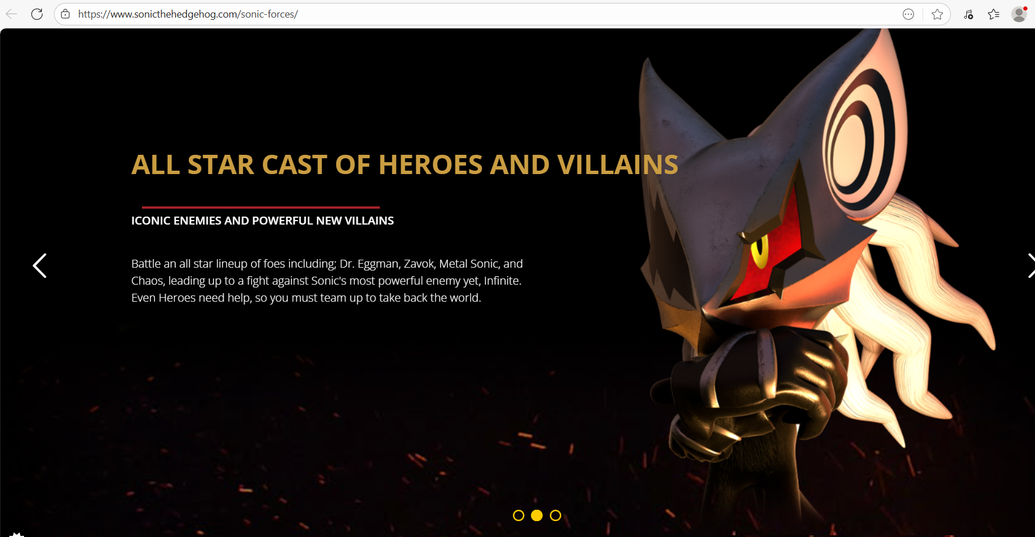Add this page to favorites with the star
The width and height of the screenshot is (1035, 537).
937,14
